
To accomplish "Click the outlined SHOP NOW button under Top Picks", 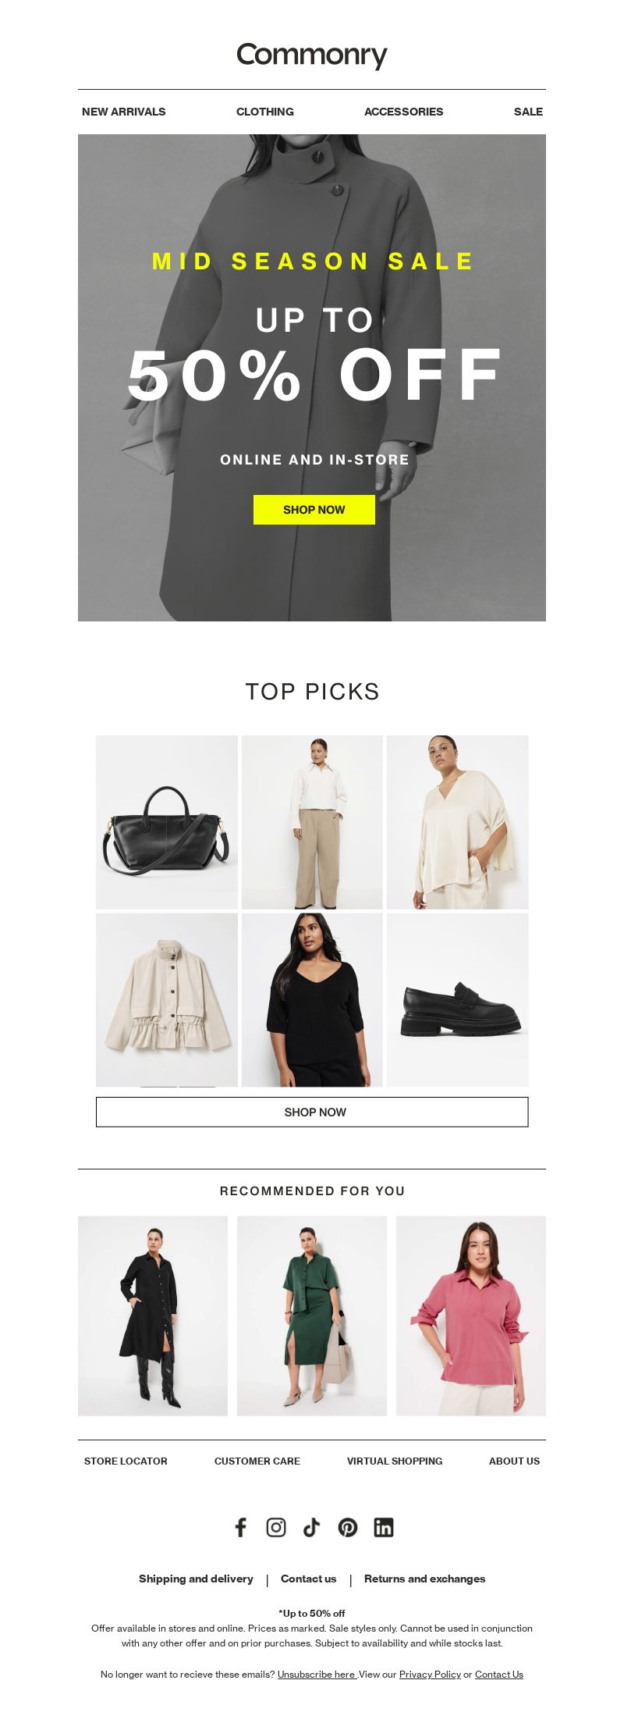I will (x=312, y=1112).
